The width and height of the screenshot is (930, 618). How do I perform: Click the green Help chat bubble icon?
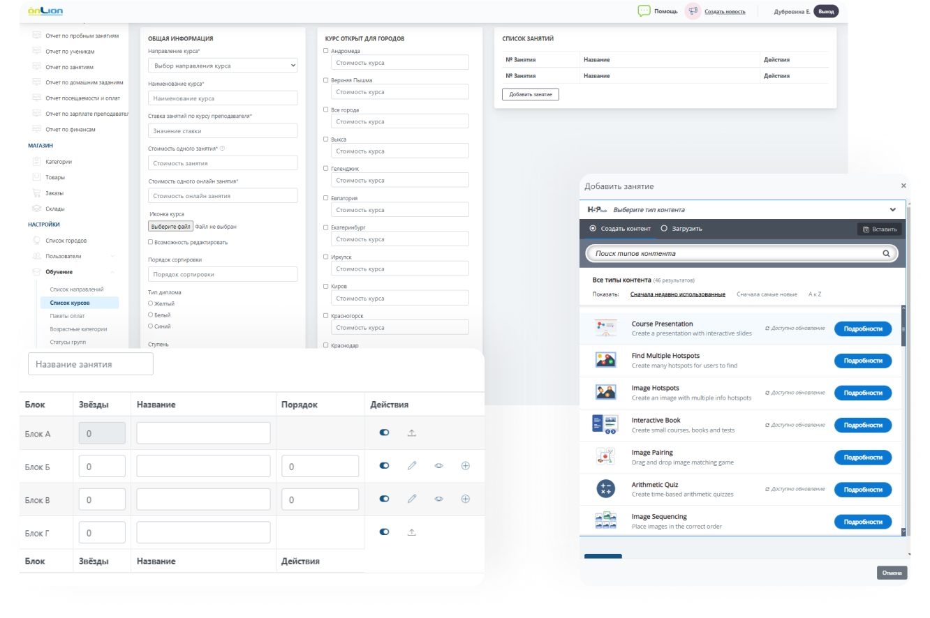[644, 11]
